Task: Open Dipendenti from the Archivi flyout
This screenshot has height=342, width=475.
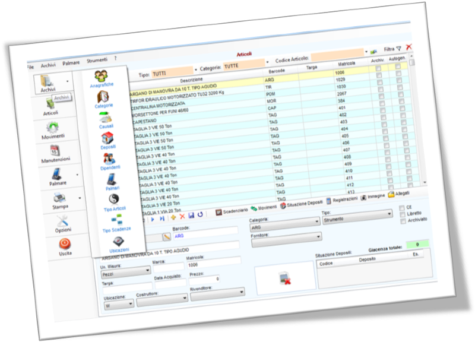Action: [x=110, y=161]
